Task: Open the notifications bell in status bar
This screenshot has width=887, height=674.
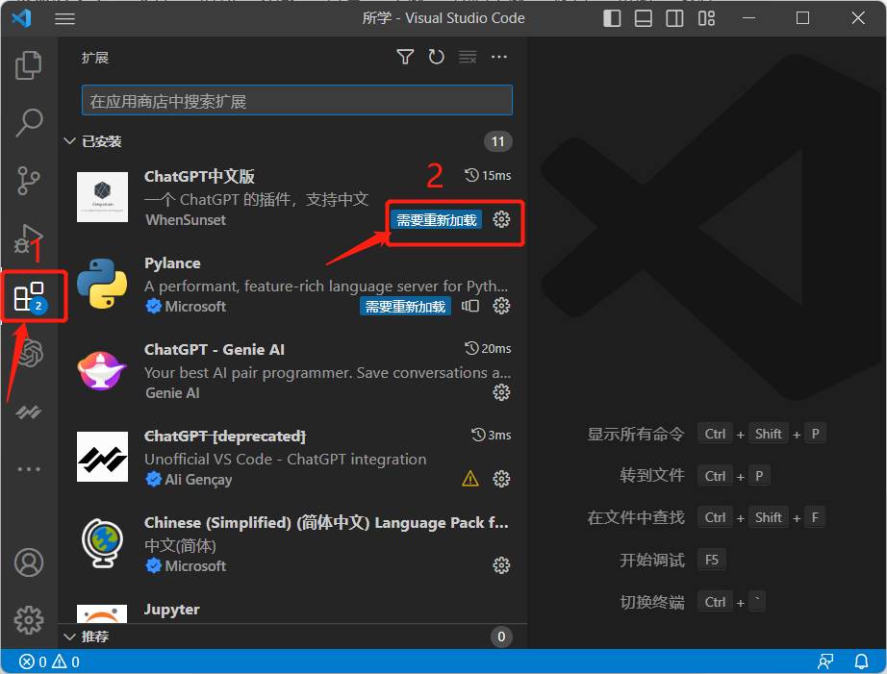Action: [861, 661]
